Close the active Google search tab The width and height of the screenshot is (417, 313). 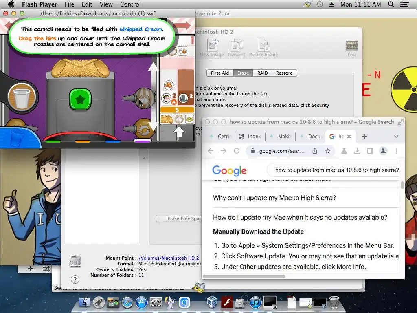coord(349,136)
